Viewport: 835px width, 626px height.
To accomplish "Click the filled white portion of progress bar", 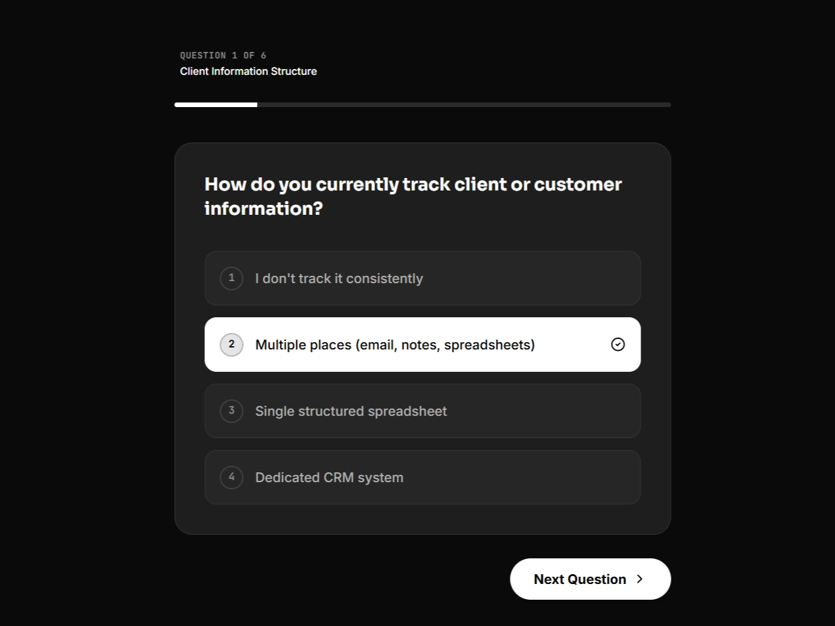I will tap(215, 104).
